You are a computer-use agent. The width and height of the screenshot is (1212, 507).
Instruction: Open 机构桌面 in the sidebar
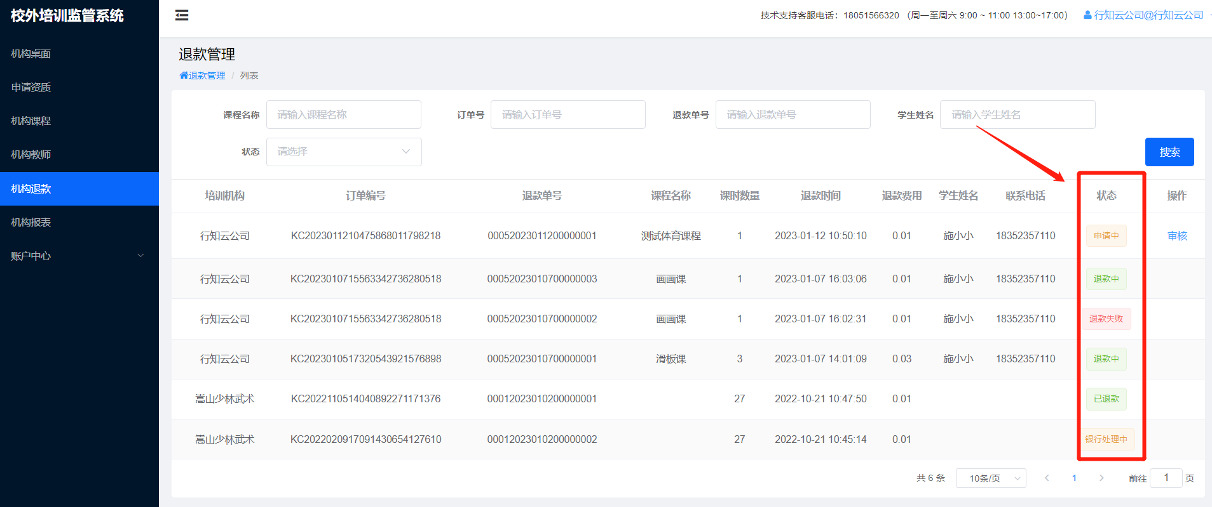click(x=31, y=54)
